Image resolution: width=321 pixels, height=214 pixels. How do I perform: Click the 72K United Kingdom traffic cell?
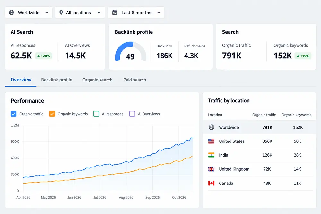267,169
